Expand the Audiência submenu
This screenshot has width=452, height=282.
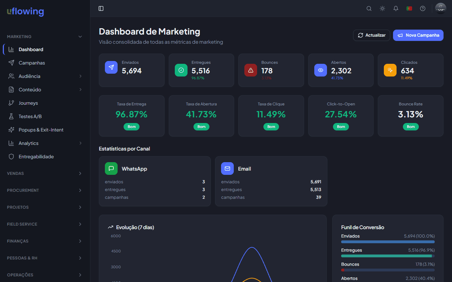[x=80, y=76]
